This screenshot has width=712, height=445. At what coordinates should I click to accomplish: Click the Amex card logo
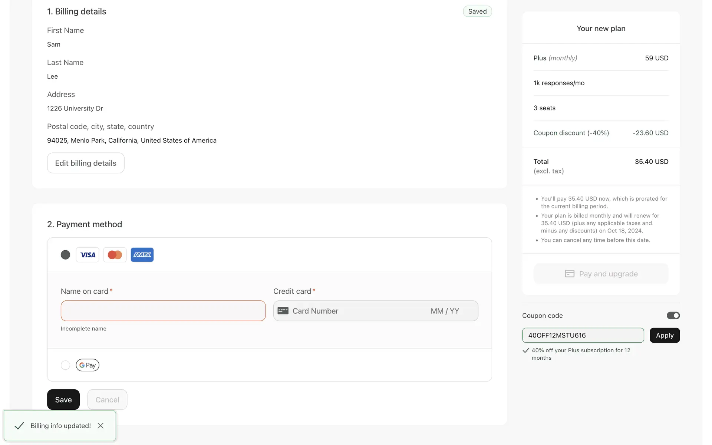(142, 255)
